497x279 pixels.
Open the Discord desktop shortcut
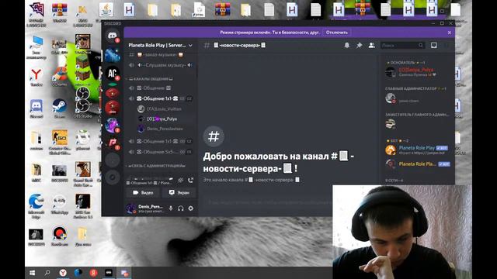[36, 108]
